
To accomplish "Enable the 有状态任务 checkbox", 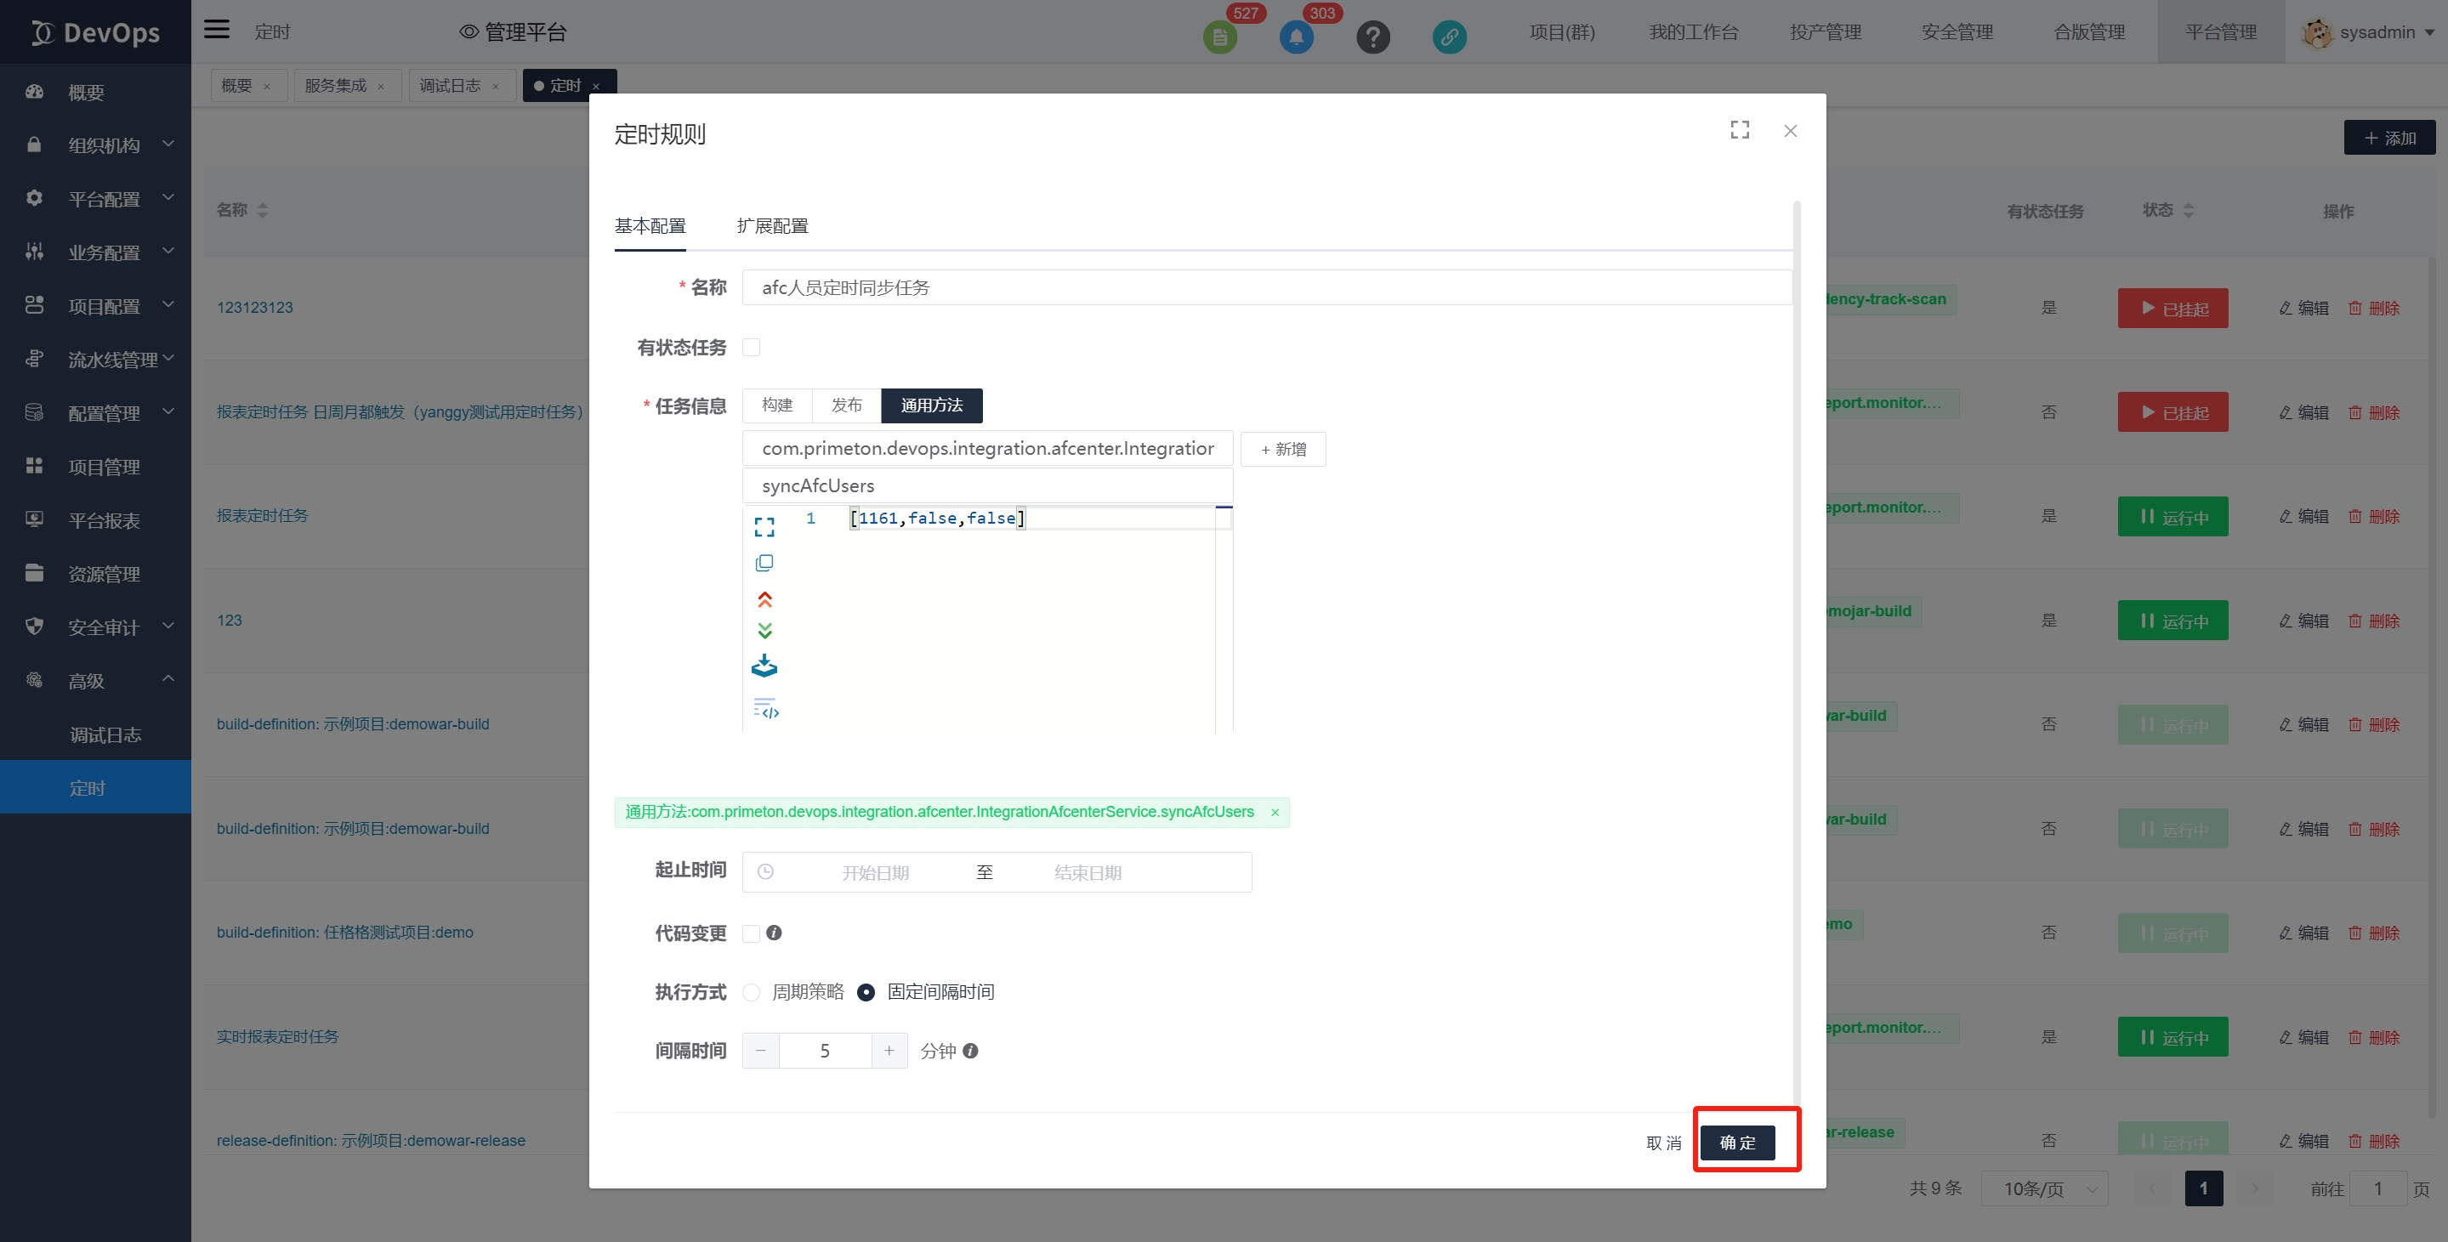I will [751, 347].
